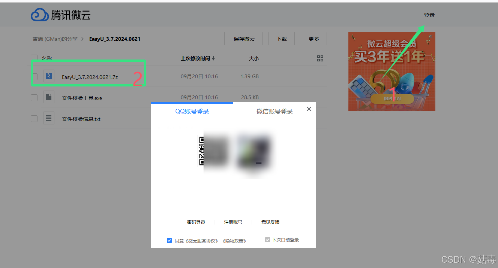Click the 1.39 GB size value

point(250,76)
